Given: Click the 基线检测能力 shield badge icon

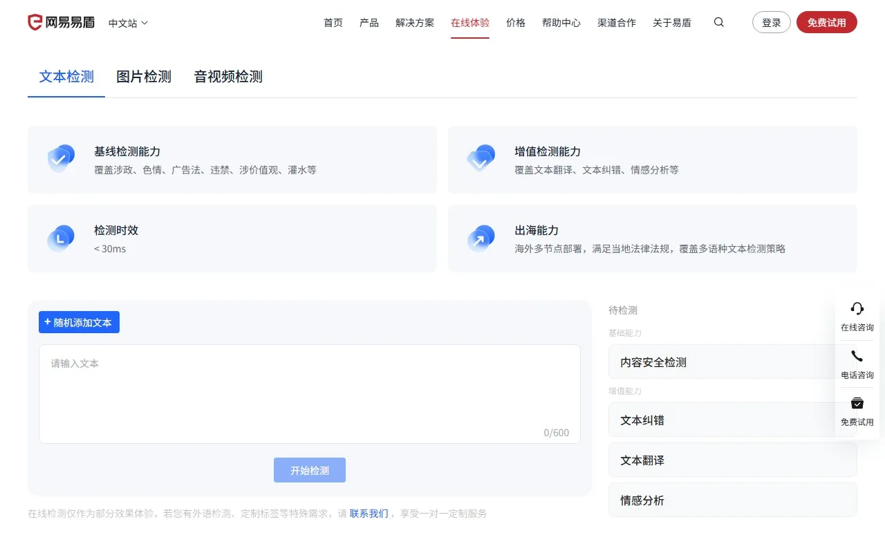Looking at the screenshot, I should (x=61, y=159).
